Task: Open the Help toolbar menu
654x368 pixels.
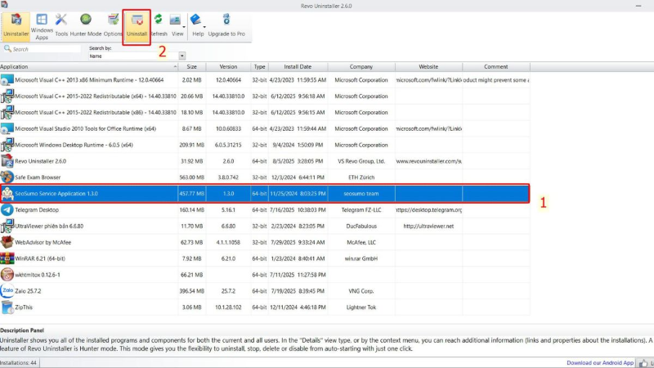Action: pyautogui.click(x=198, y=25)
